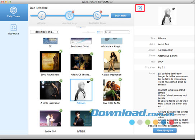195x140 pixels.
Task: Click the Track No. value 6 / 11
Action: point(161,67)
